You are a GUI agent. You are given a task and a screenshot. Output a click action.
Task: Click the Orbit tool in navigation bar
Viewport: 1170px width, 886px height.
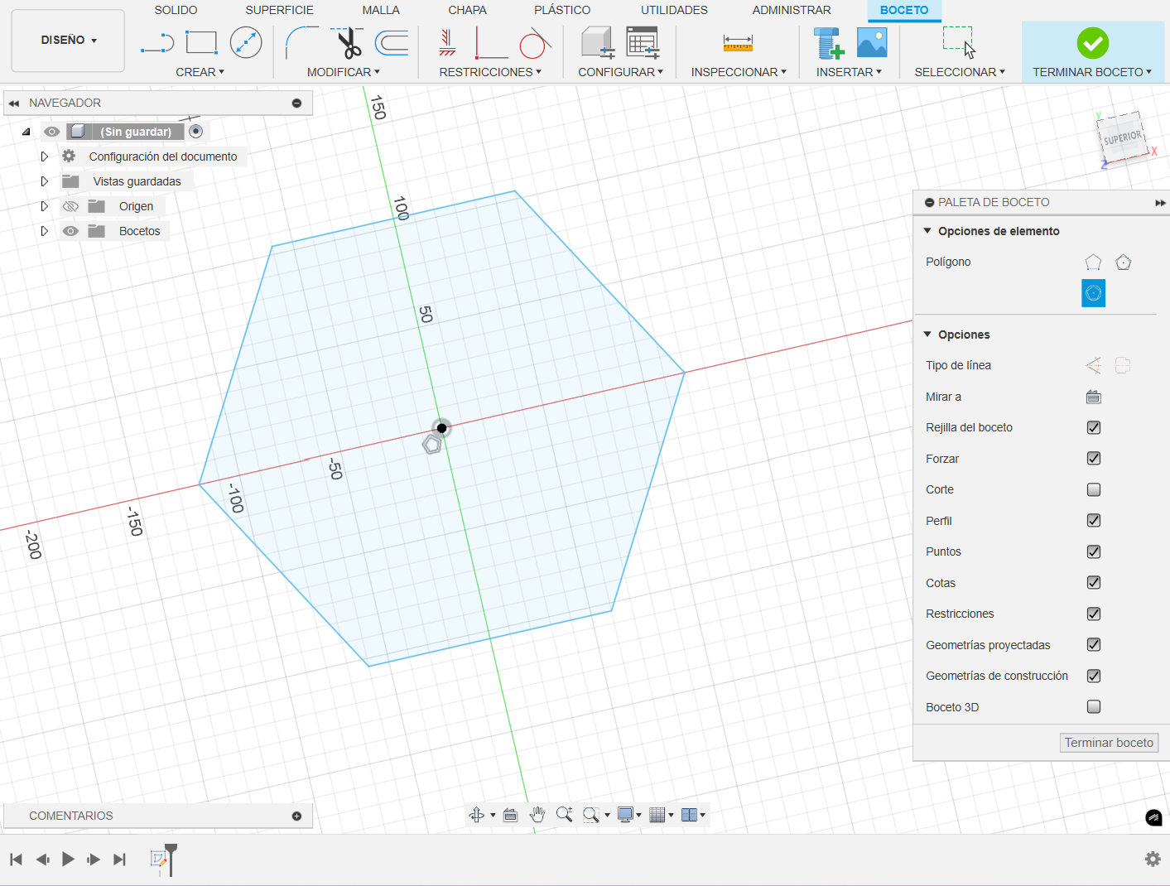click(477, 815)
